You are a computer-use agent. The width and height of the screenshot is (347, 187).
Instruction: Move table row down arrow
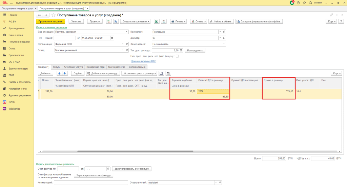coord(65,73)
